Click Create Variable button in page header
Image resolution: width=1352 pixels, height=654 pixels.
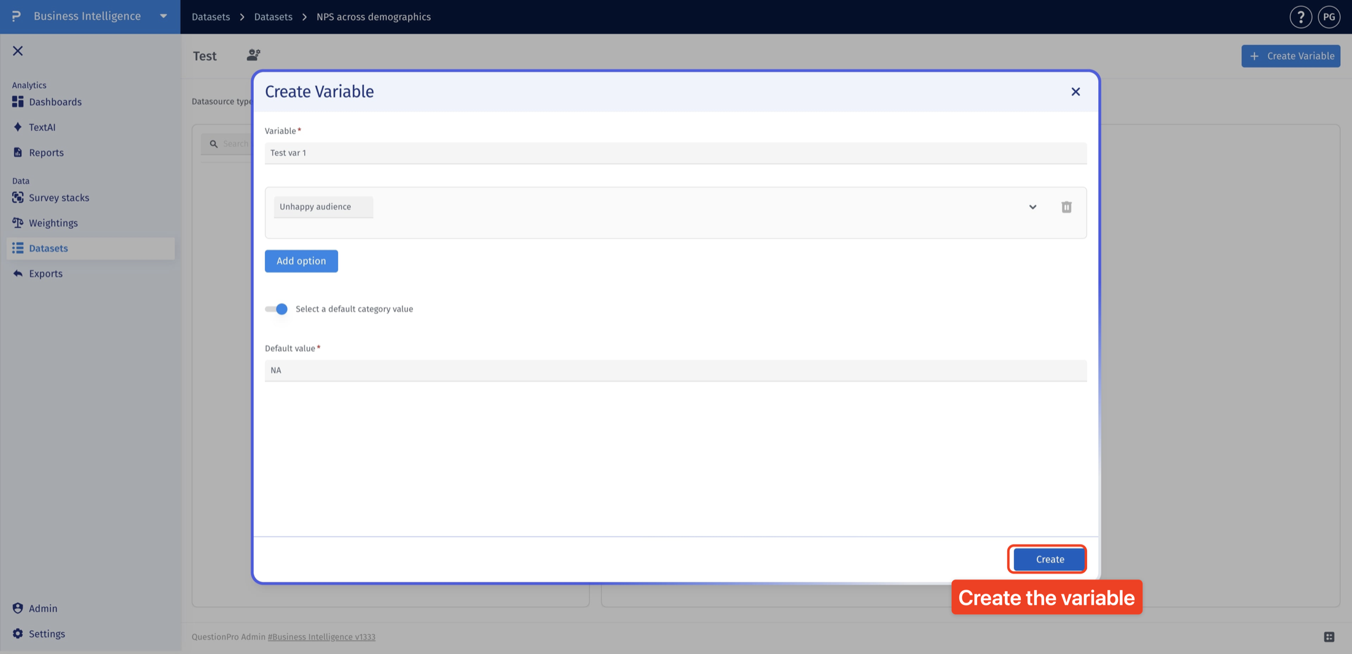tap(1291, 56)
